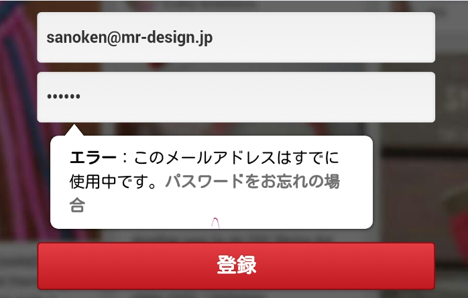468x298 pixels.
Task: Tap the 合 character ending the forgot-password link
Action: coord(77,205)
